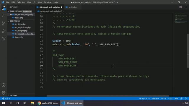The width and height of the screenshot is (189, 106).
Task: Click UTF-8 encoding in status bar
Action: click(164, 99)
